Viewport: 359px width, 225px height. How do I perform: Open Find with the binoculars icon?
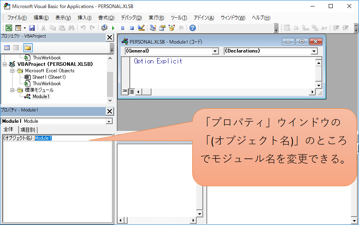(x=71, y=28)
